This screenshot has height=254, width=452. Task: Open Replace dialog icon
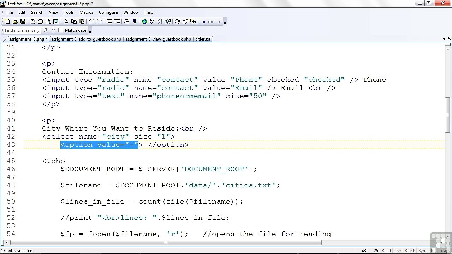pyautogui.click(x=185, y=22)
